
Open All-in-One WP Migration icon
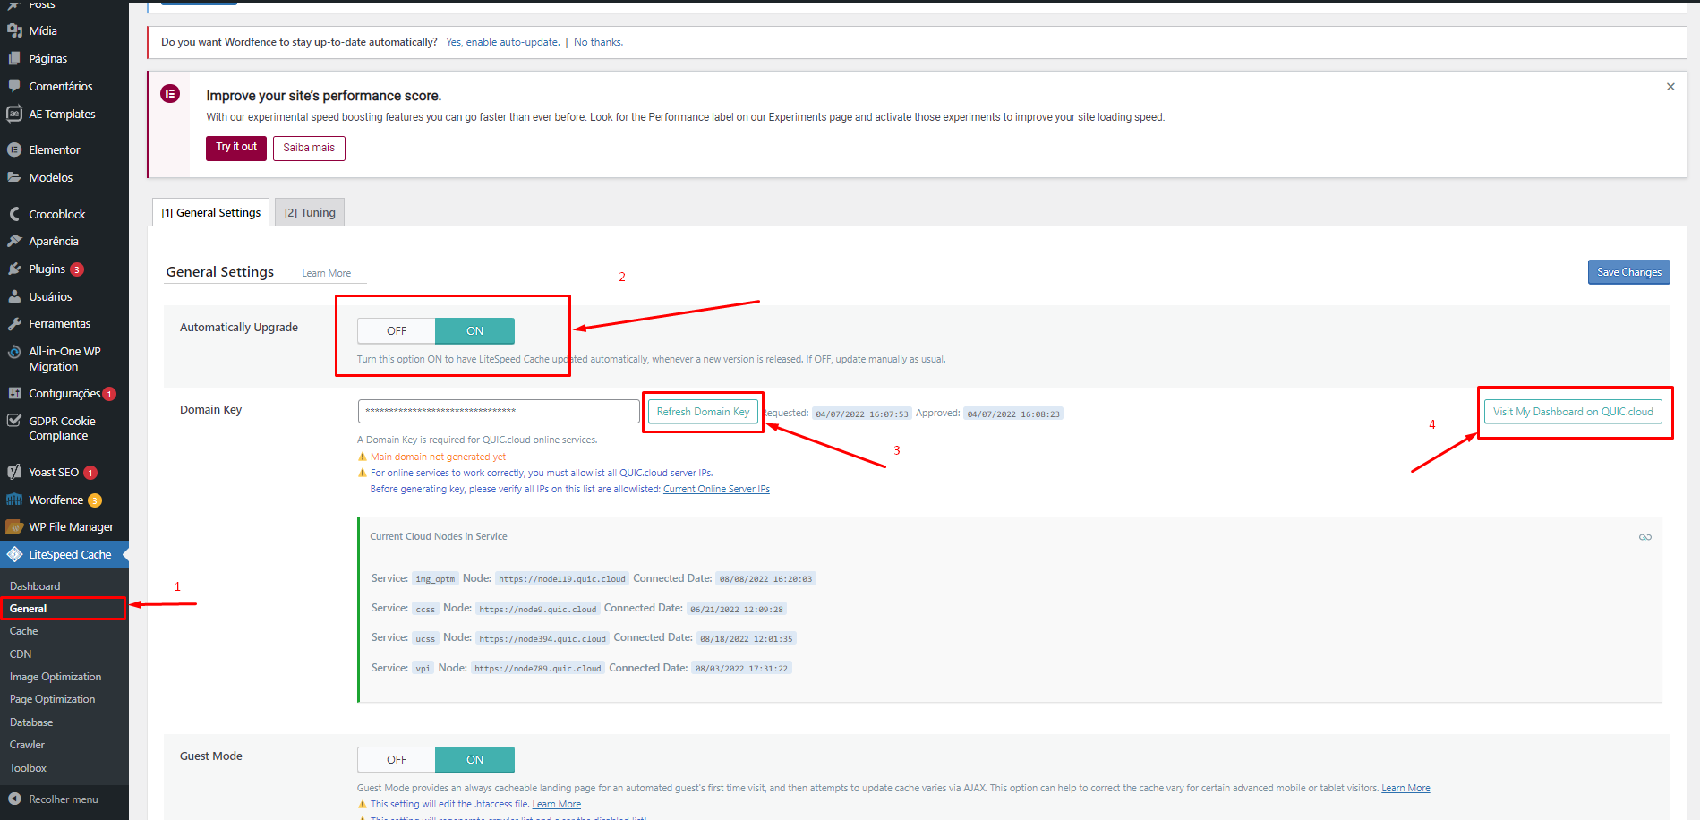pos(14,352)
